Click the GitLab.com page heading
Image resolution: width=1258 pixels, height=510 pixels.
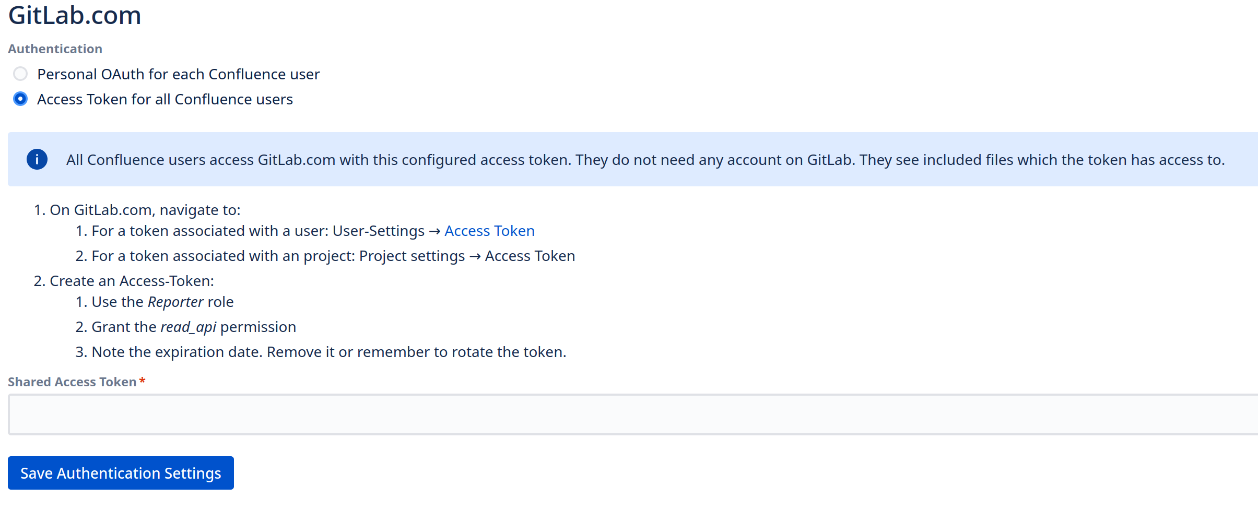click(75, 16)
